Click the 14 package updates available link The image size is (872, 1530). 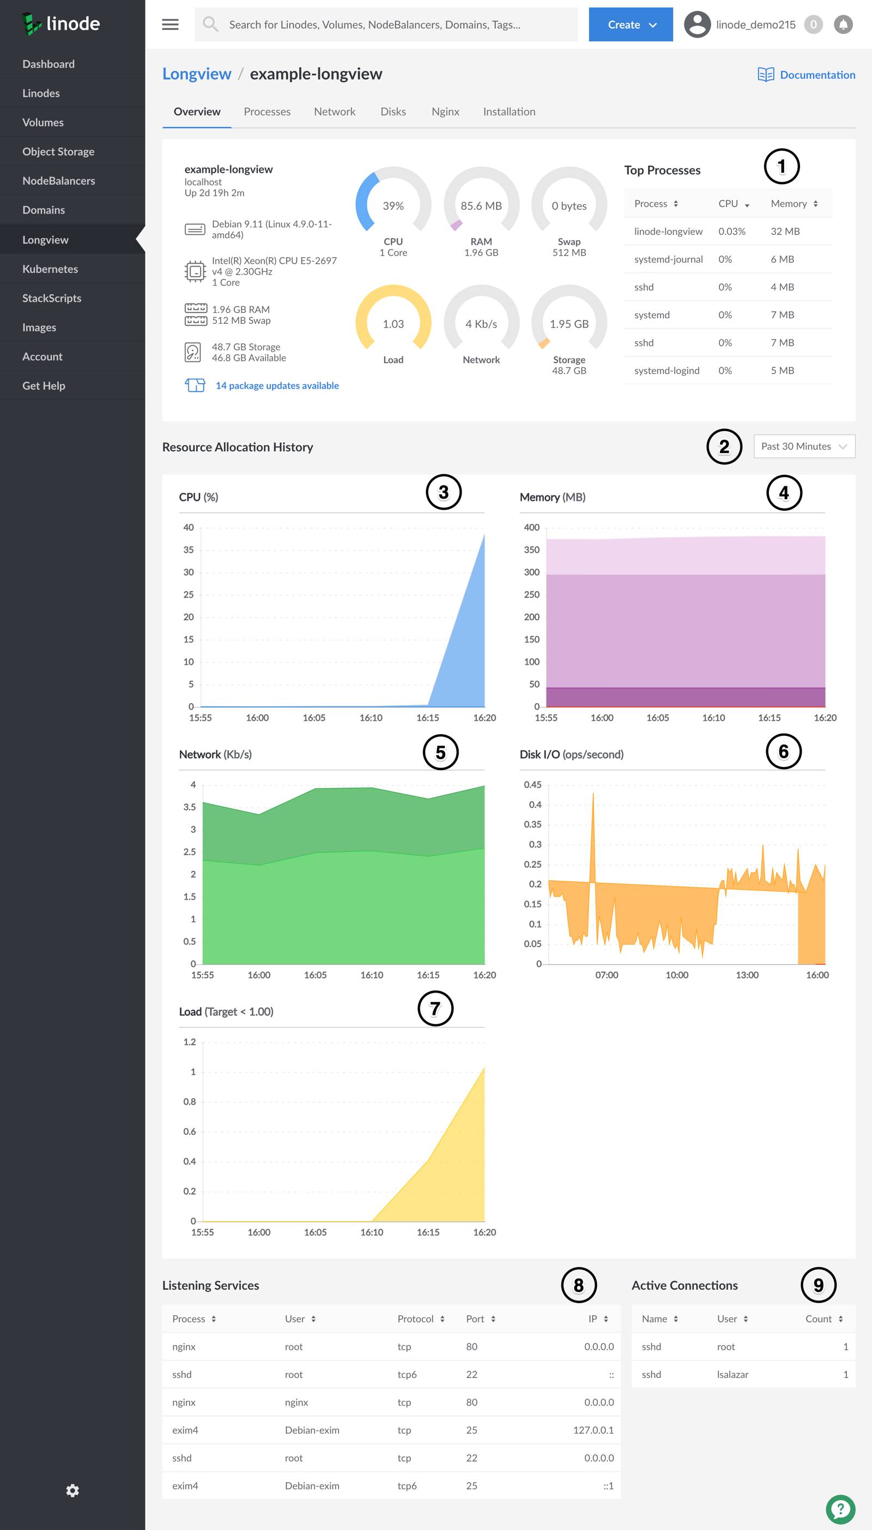[277, 385]
